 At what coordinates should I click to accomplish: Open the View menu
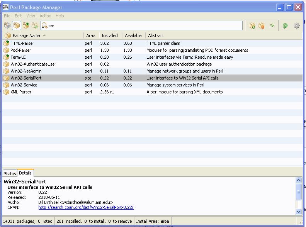coord(31,16)
